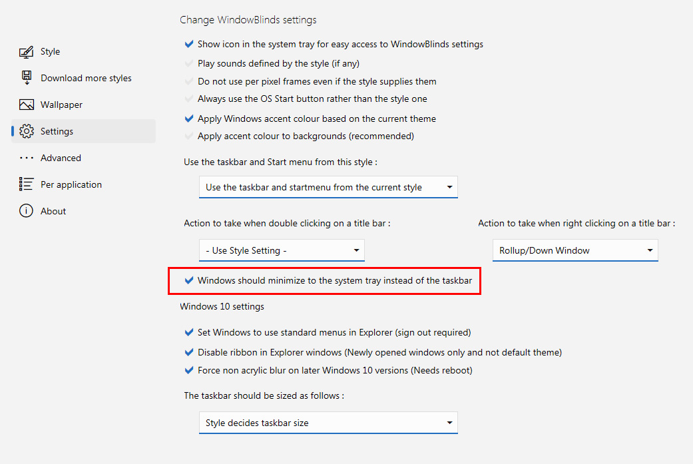Open taskbar and Start menu style dropdown
693x464 pixels.
[328, 187]
